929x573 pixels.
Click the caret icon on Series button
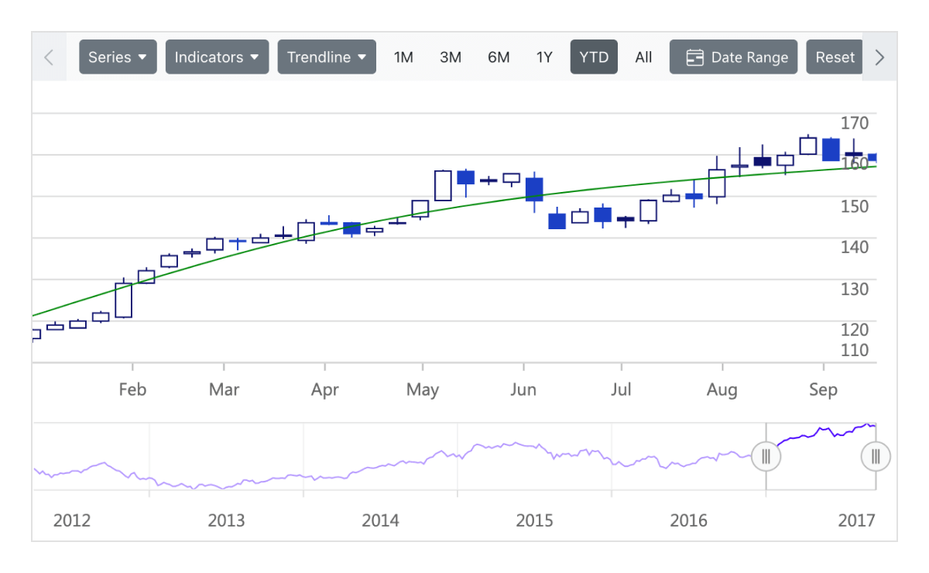(143, 57)
